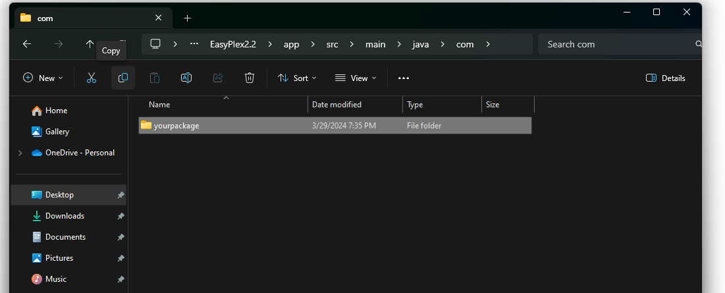Expand hidden breadcrumb ellipsis in address bar

(194, 44)
